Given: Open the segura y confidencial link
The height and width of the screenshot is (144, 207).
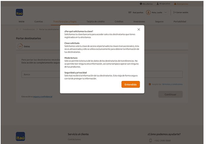Looking at the screenshot, I should click(x=43, y=96).
